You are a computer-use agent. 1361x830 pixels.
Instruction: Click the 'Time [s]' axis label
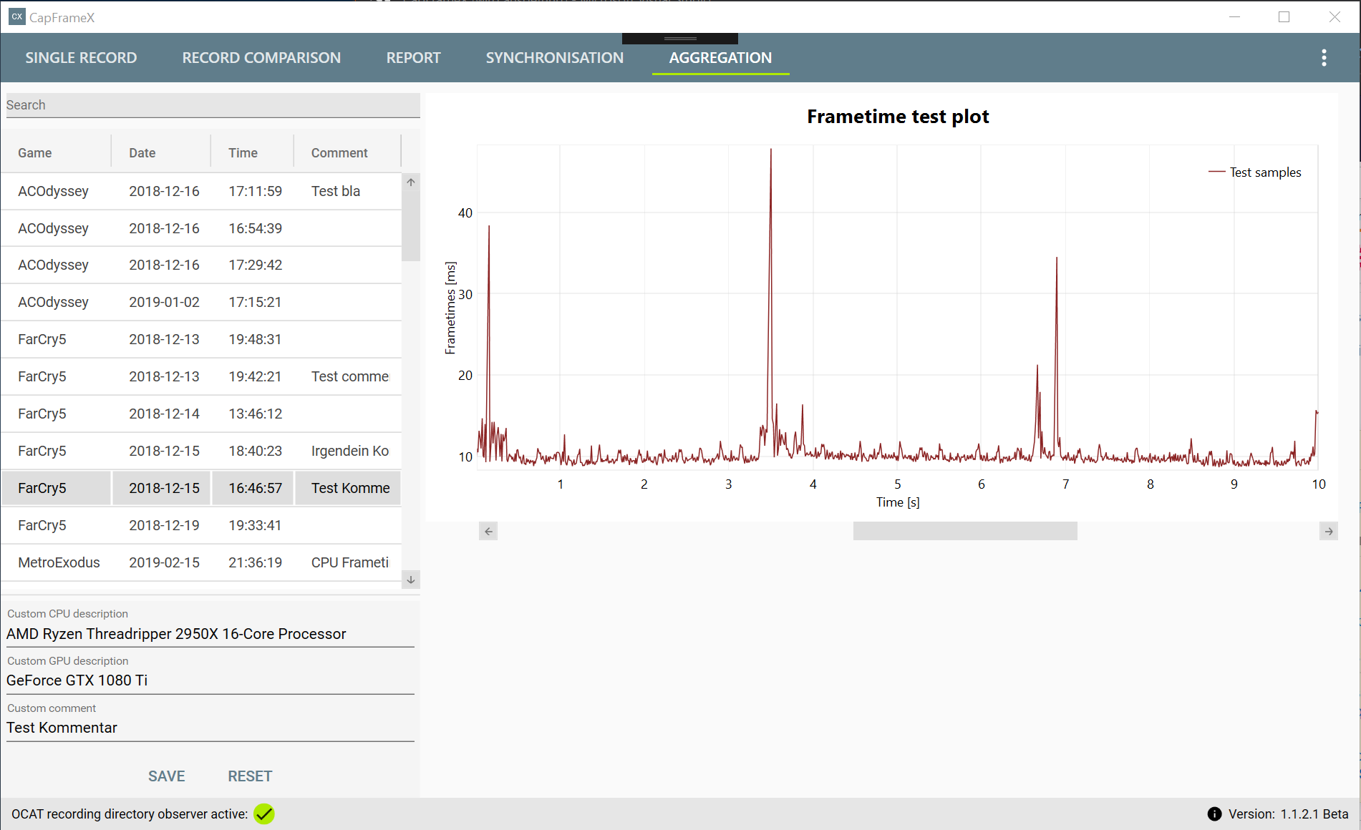pos(898,502)
